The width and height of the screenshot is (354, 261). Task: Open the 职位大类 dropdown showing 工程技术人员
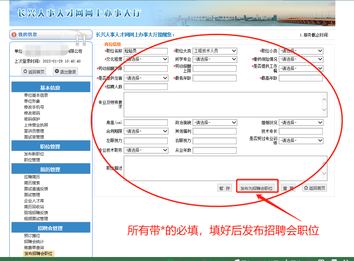click(215, 51)
